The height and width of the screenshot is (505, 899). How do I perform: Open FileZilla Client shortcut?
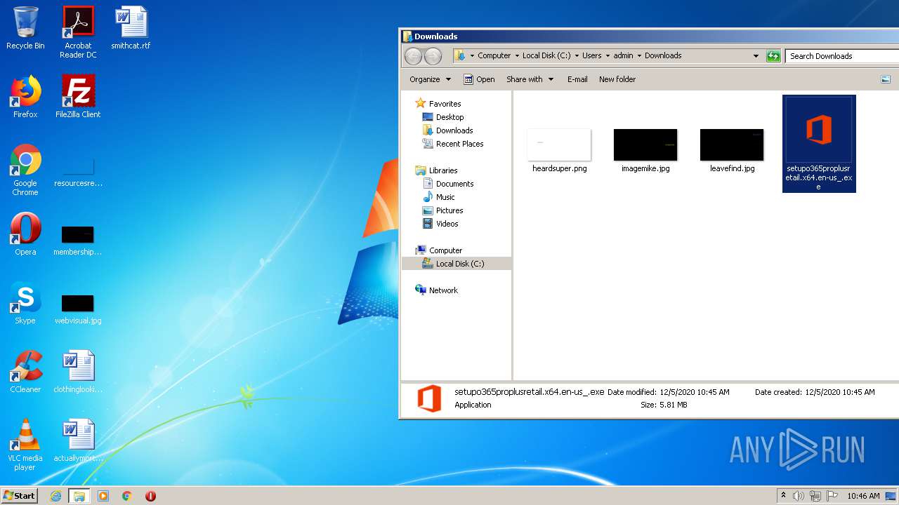click(78, 97)
